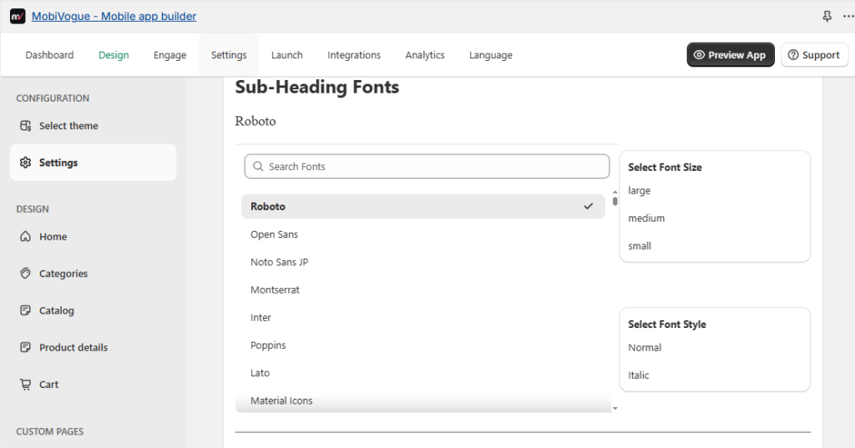Choose Italic font style
This screenshot has height=448, width=855.
639,375
